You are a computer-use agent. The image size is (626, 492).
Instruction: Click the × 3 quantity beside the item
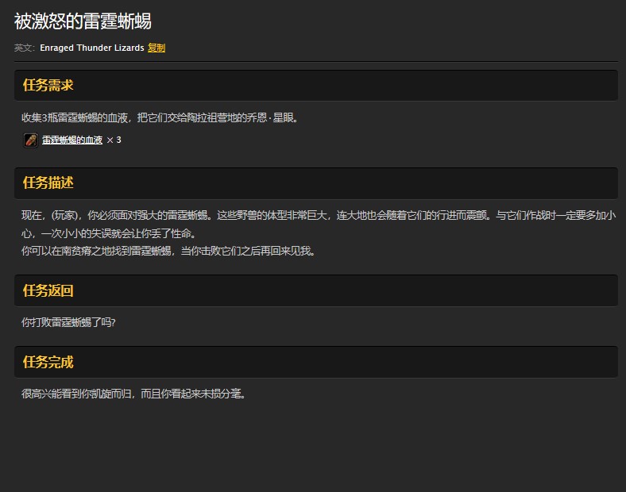pos(114,140)
